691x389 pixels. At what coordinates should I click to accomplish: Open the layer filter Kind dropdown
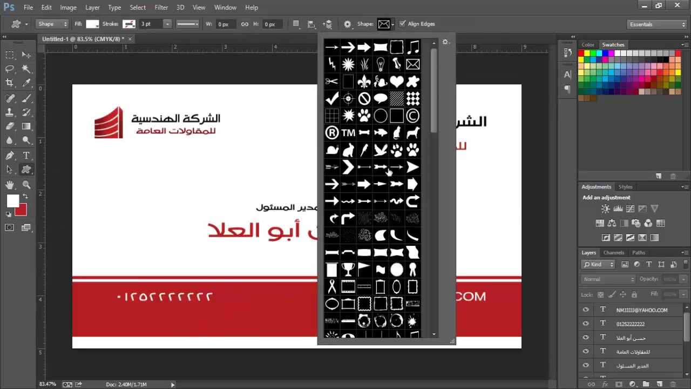(x=598, y=264)
